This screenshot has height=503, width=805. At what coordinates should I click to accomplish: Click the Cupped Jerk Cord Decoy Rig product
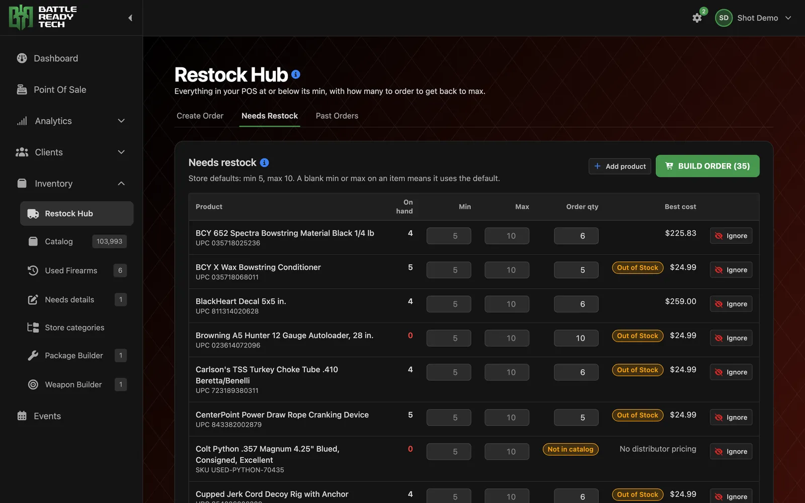click(272, 494)
